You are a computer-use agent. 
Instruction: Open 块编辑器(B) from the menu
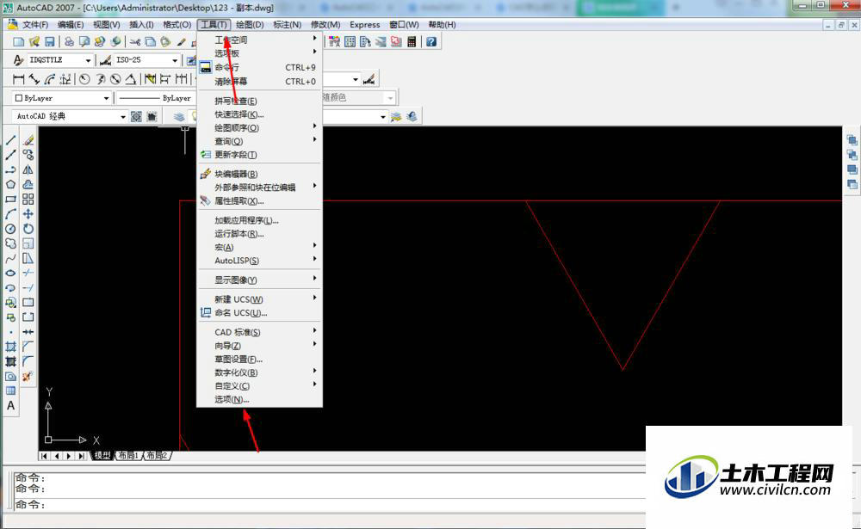(259, 174)
